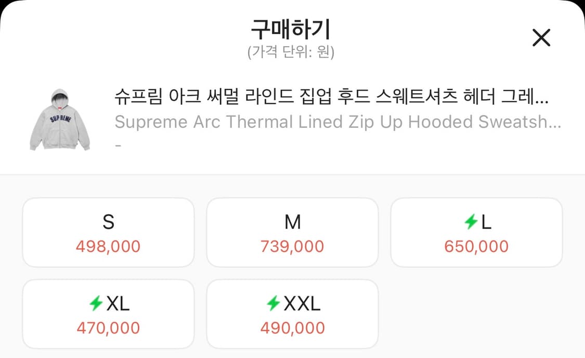Screen dimensions: 585x358
Task: Click the English name Supreme Arc Thermal Lined
Action: pos(337,122)
